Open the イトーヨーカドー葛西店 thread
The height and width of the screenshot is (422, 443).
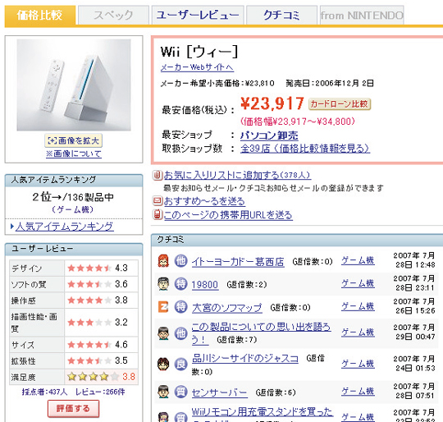pyautogui.click(x=238, y=262)
